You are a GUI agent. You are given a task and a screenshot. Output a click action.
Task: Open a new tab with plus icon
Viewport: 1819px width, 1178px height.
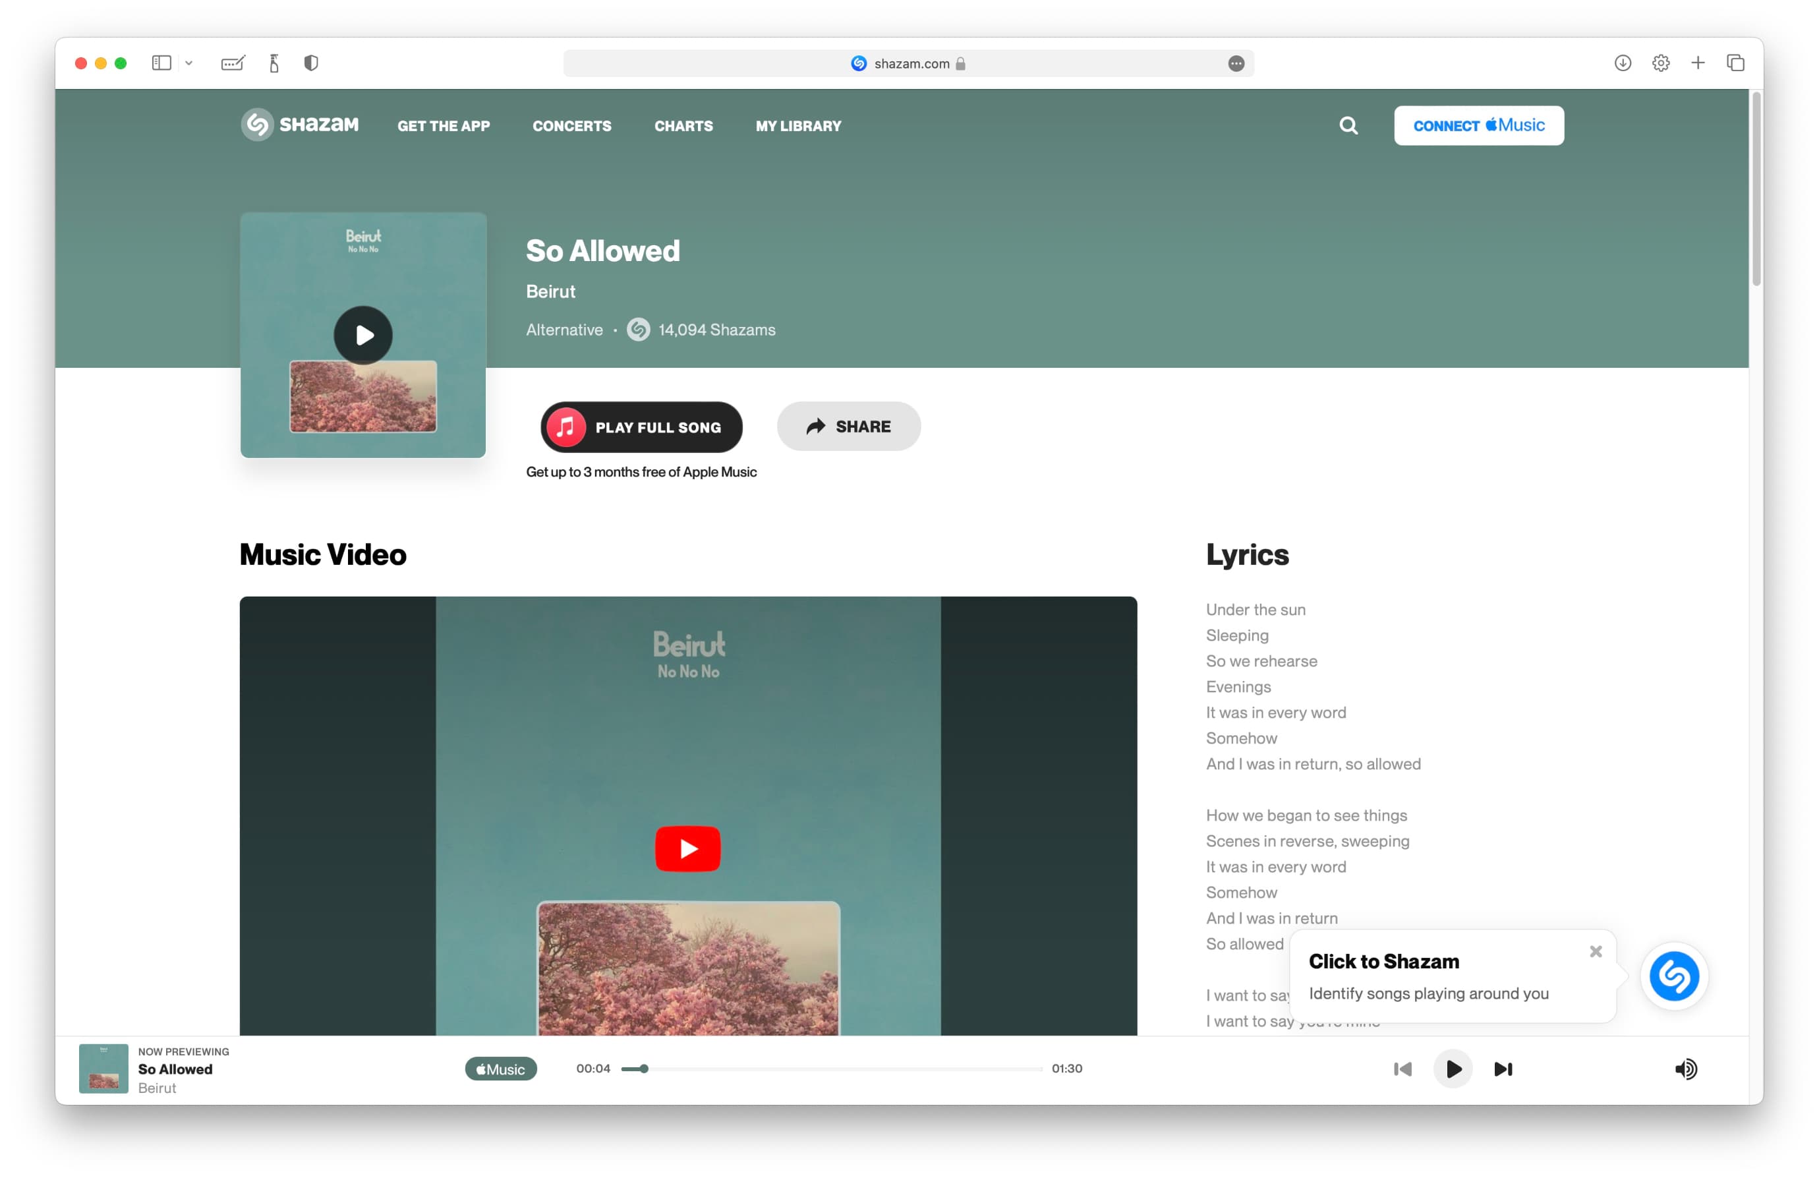tap(1698, 63)
